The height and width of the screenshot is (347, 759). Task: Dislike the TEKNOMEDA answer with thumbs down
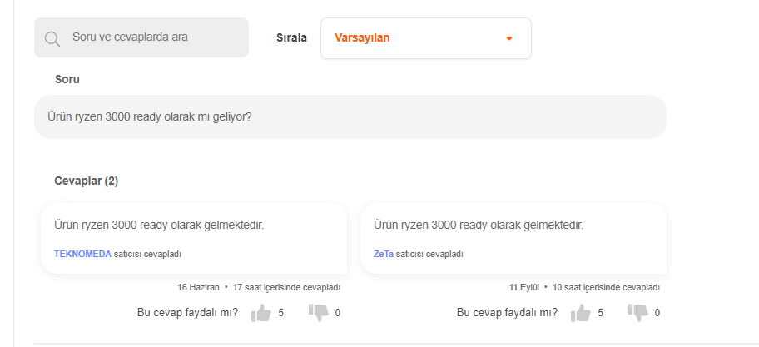click(x=318, y=312)
